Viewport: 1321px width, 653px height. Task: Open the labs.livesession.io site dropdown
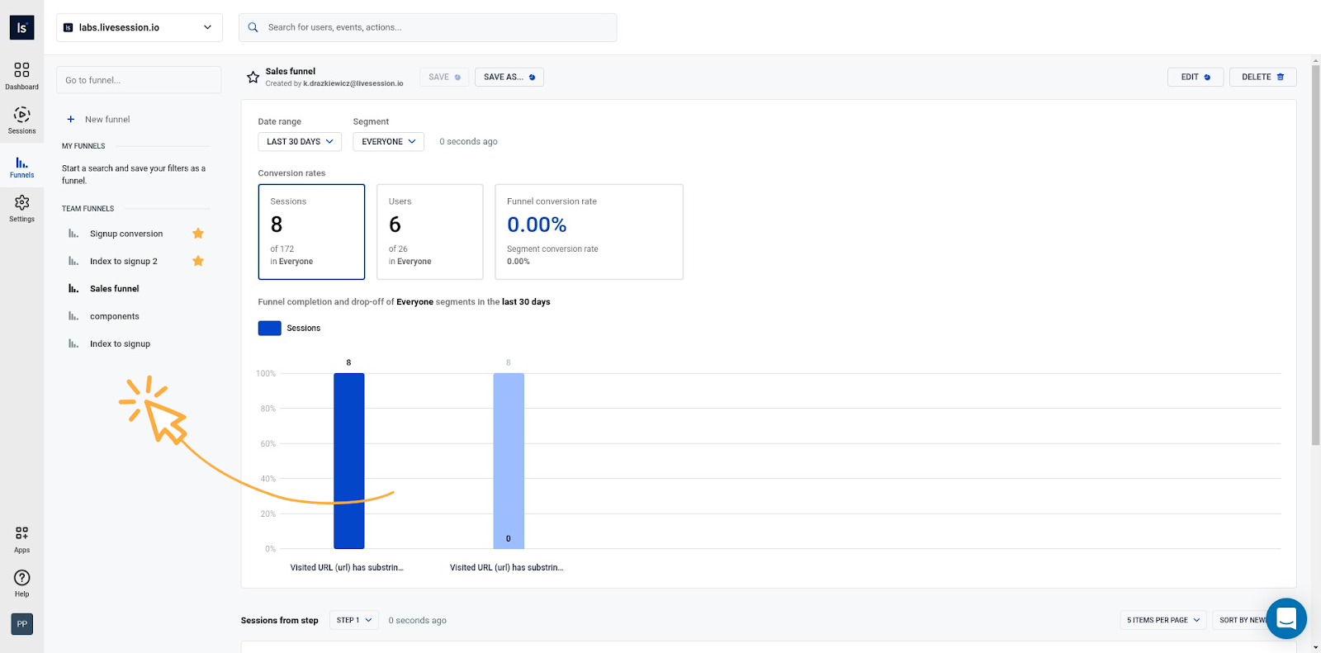tap(140, 27)
